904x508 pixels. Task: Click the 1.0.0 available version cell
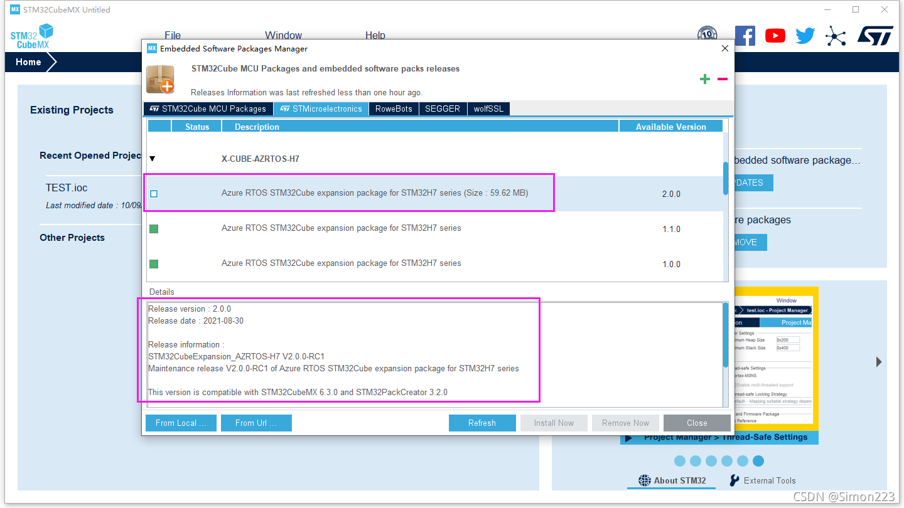(x=671, y=264)
